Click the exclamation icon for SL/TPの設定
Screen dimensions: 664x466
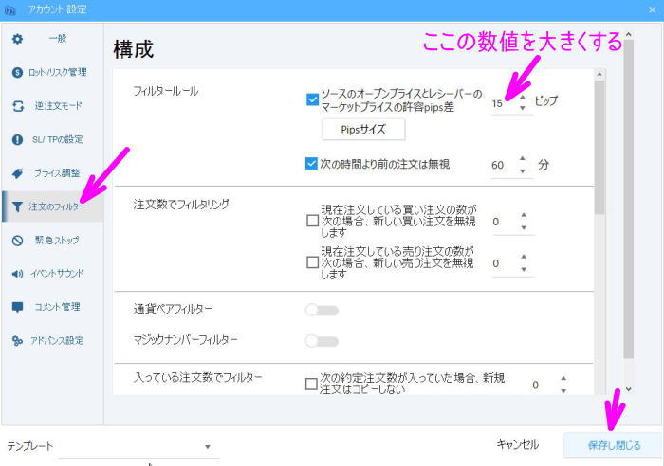[17, 139]
